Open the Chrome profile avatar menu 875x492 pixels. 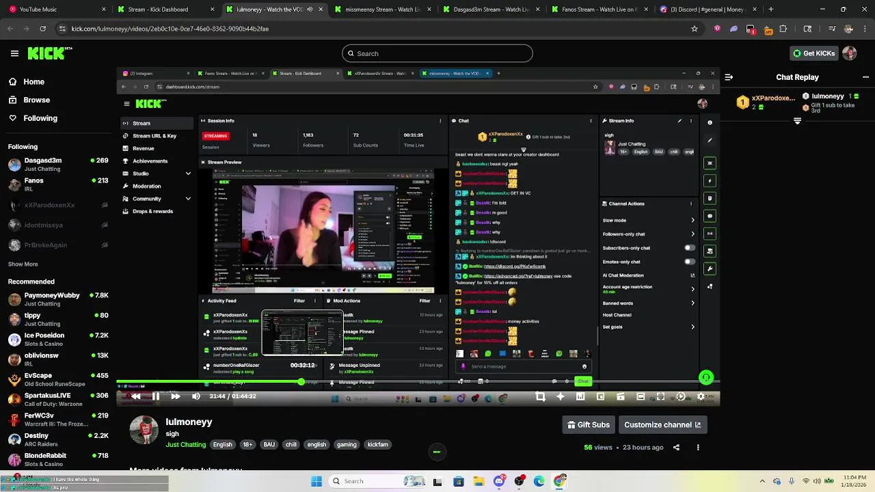(848, 29)
